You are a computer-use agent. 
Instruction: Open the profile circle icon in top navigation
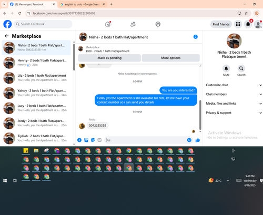[158, 24]
